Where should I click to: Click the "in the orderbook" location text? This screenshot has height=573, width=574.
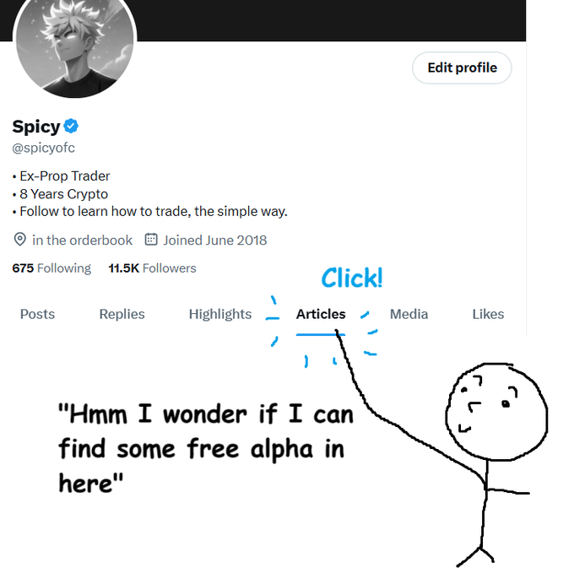[82, 240]
